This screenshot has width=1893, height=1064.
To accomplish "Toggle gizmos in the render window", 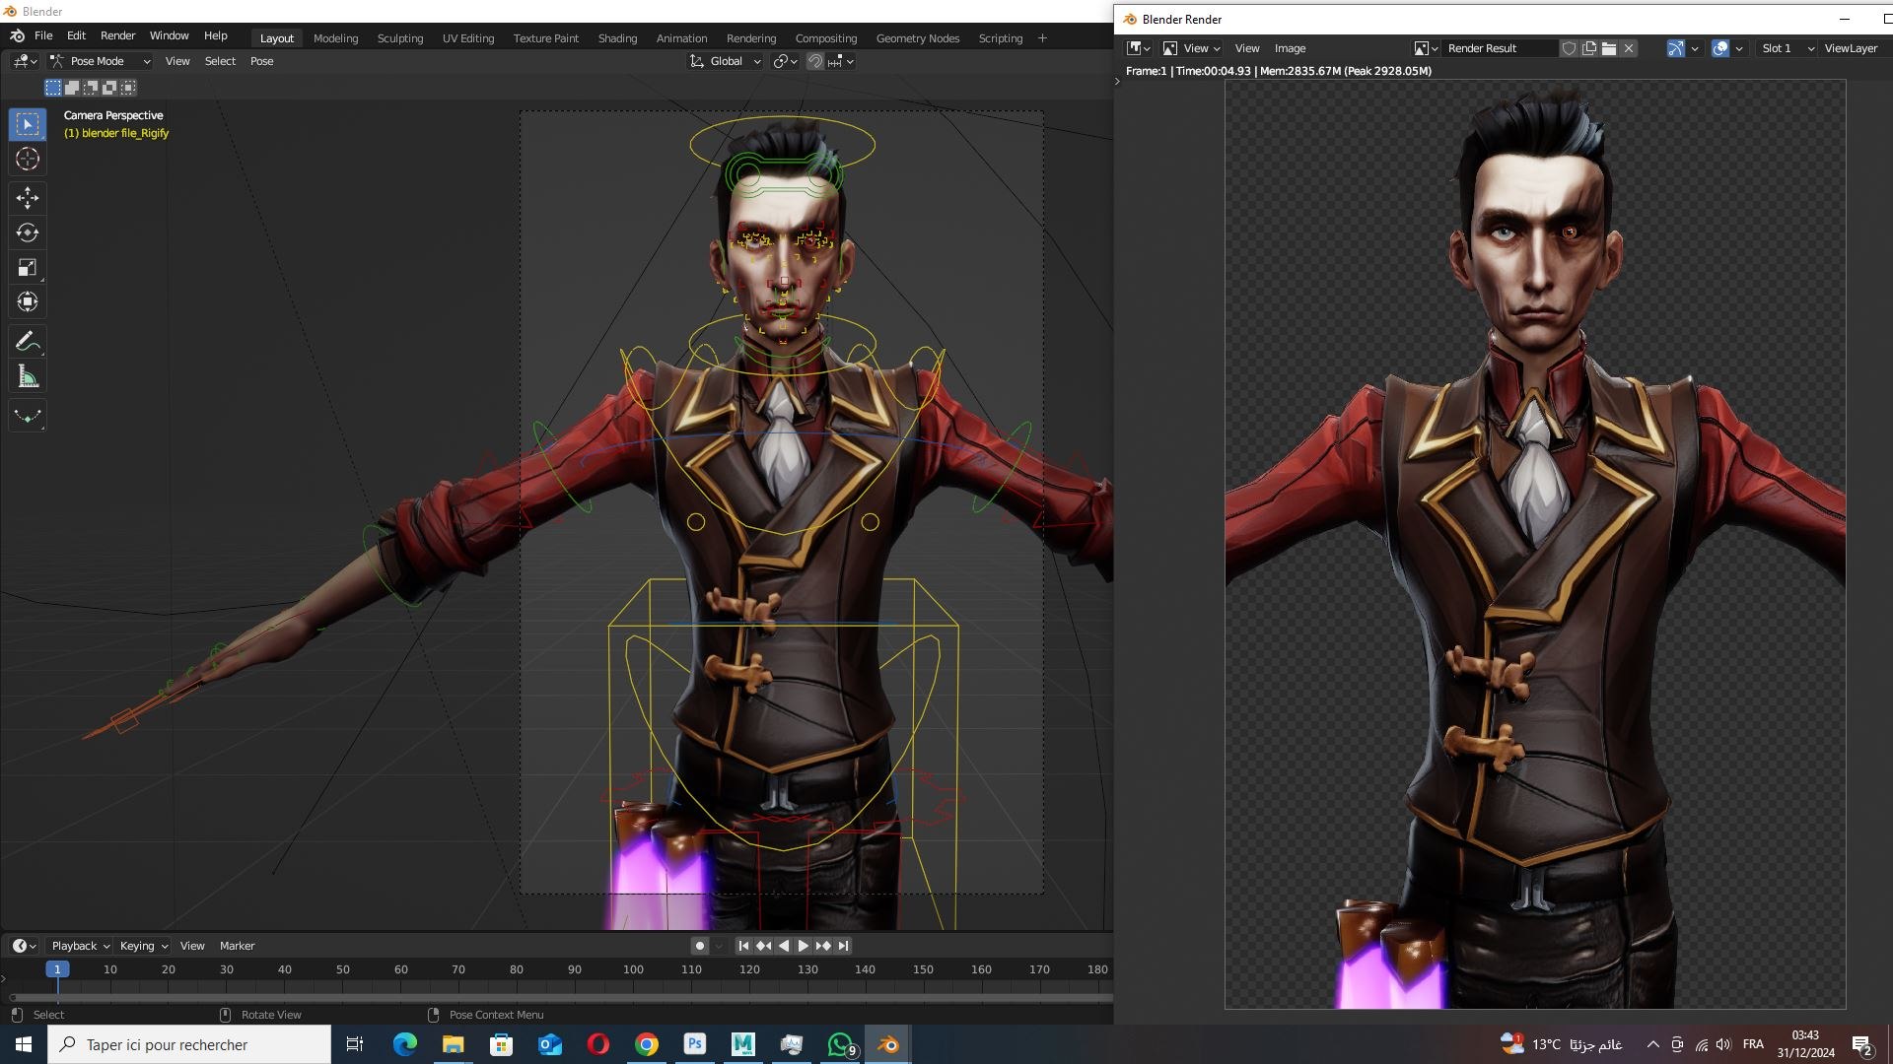I will [x=1675, y=48].
